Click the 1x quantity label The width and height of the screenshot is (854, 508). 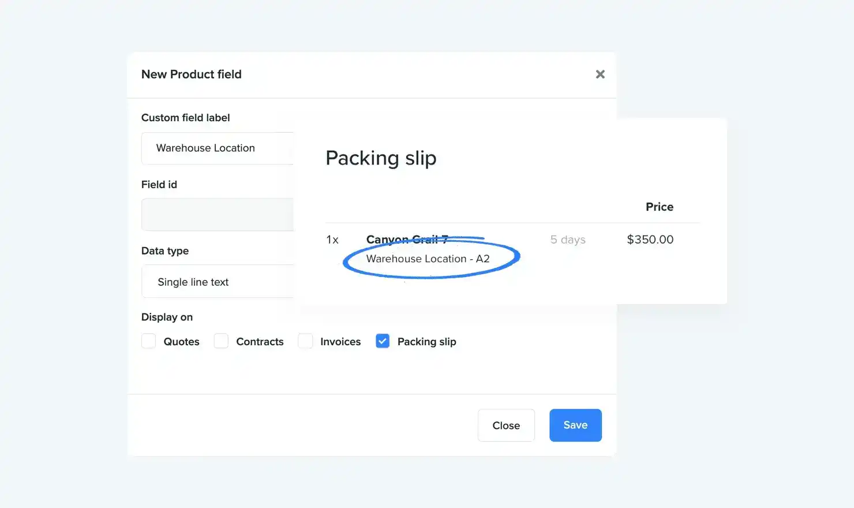(332, 239)
